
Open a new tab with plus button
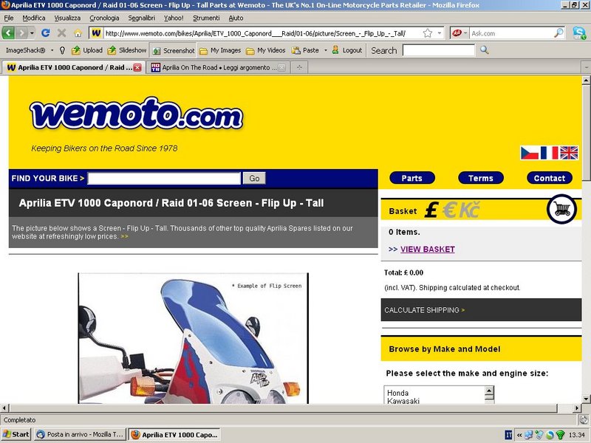tap(299, 67)
